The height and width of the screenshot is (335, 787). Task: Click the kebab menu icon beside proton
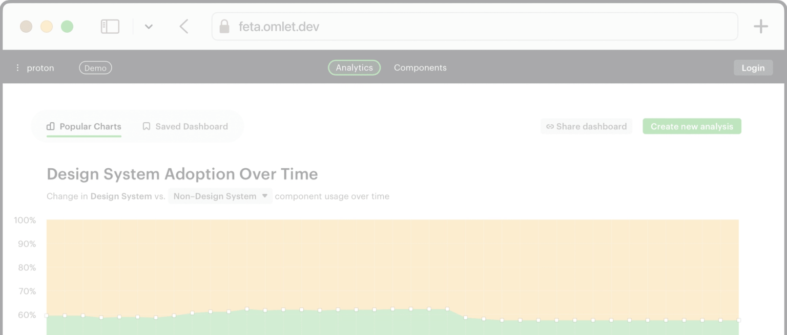tap(17, 67)
